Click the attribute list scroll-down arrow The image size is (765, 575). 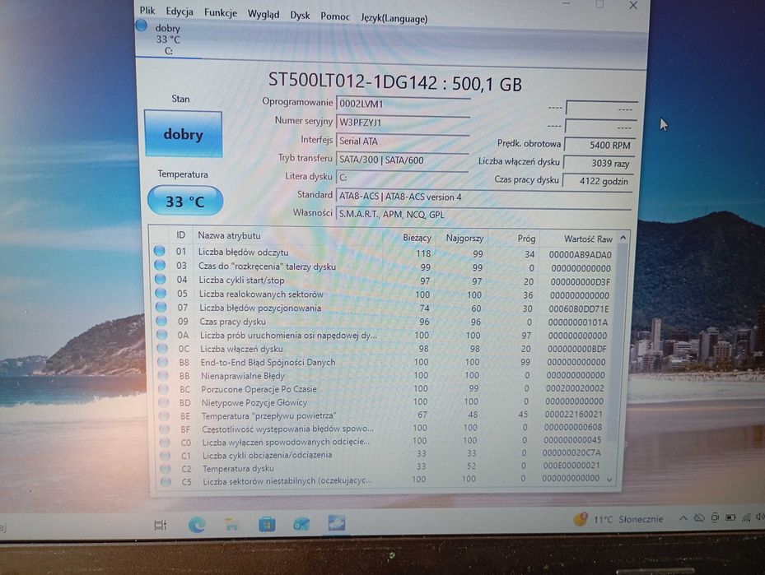(x=609, y=480)
